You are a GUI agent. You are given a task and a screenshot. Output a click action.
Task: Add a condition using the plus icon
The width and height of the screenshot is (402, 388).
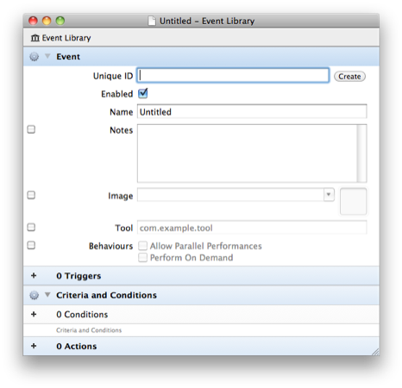[34, 314]
